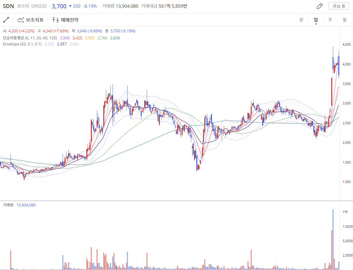Click the pencil edit icon
353x270 pixels.
pyautogui.click(x=319, y=6)
